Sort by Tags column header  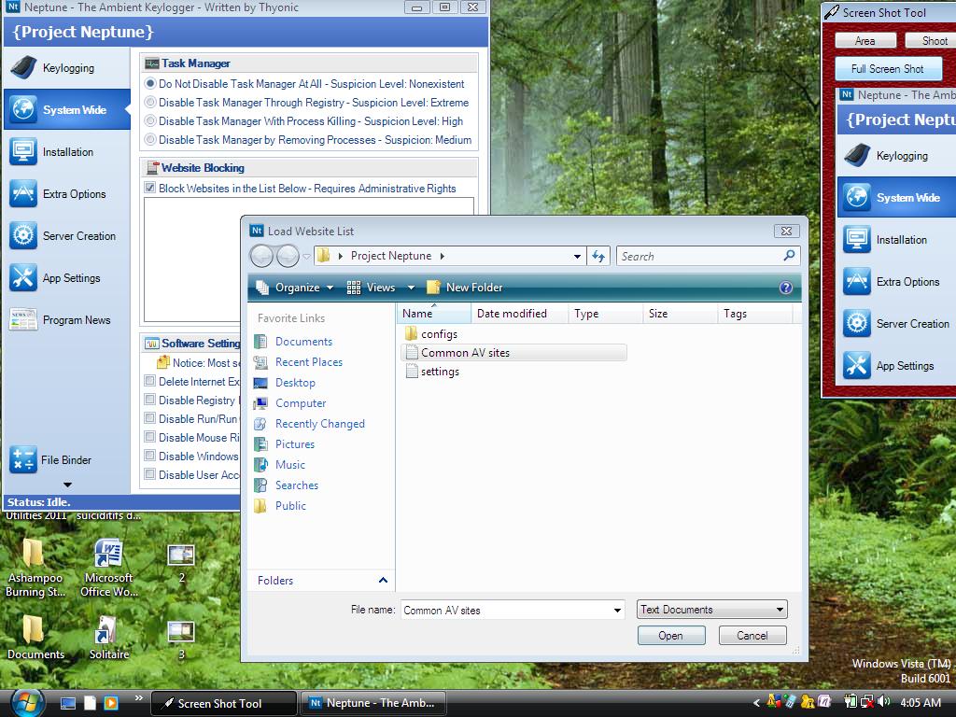(755, 314)
